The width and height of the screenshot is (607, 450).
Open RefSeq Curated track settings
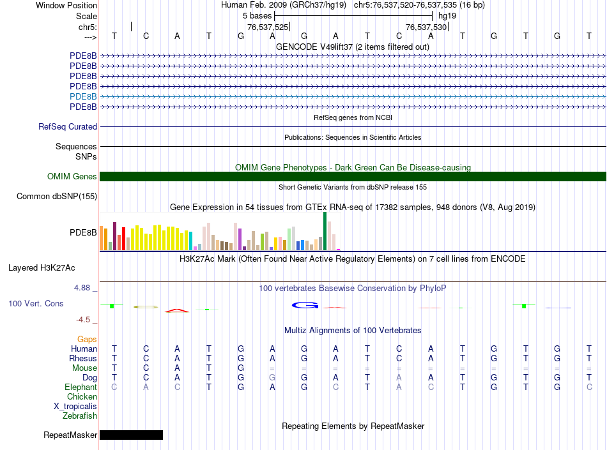point(68,127)
